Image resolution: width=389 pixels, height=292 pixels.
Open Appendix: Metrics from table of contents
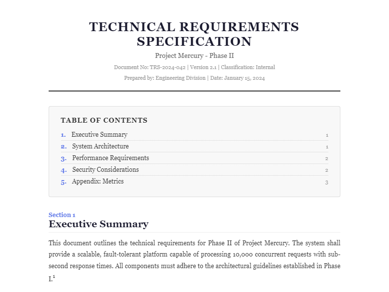[98, 182]
